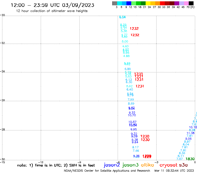Click wave height value 9.22
Viewport: 197px width, 173px height.
tap(134, 134)
